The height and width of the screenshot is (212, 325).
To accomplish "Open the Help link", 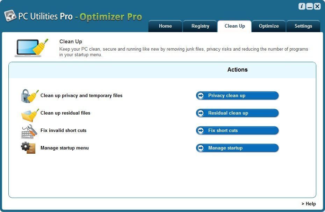I will pyautogui.click(x=309, y=204).
